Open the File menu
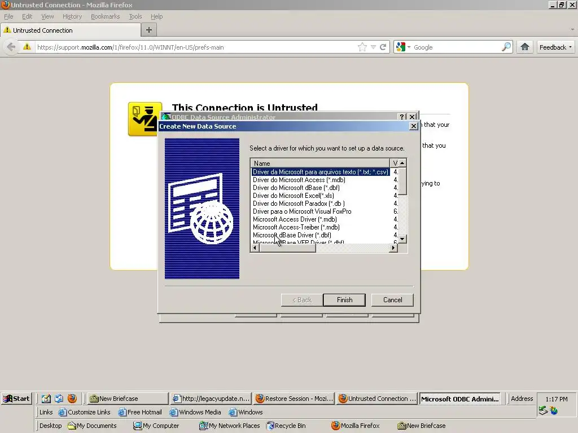 [x=8, y=16]
